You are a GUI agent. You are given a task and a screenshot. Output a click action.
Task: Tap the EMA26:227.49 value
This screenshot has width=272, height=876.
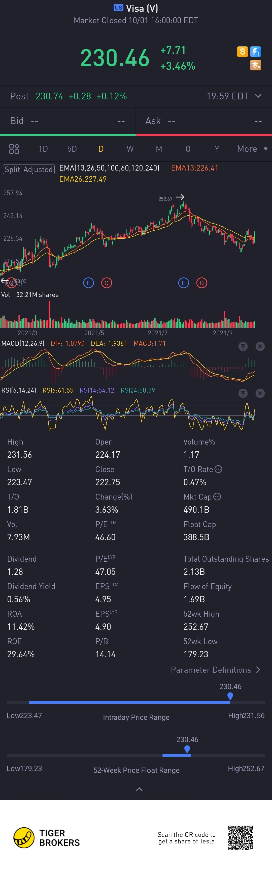pos(83,179)
